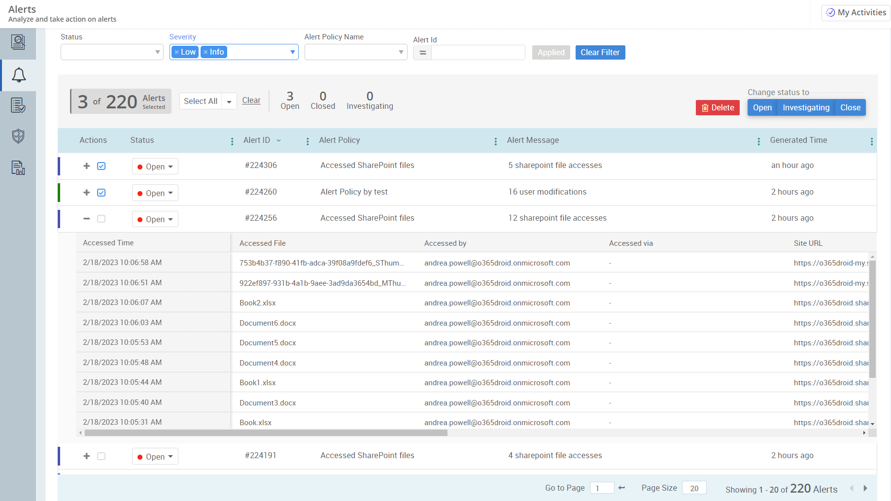
Task: Open the compliance checklist icon in the sidebar
Action: [x=18, y=105]
